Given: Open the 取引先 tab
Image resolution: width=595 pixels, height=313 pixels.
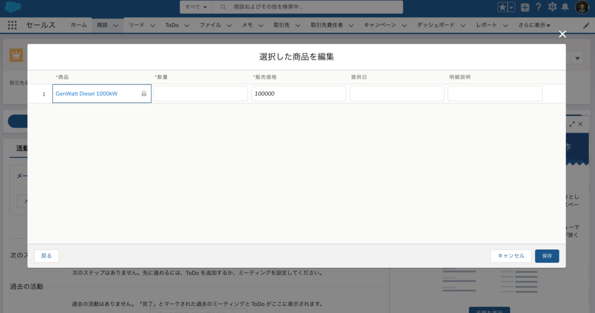Looking at the screenshot, I should [282, 25].
